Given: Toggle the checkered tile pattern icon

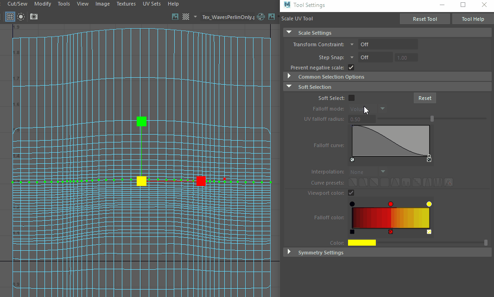Looking at the screenshot, I should pos(186,17).
